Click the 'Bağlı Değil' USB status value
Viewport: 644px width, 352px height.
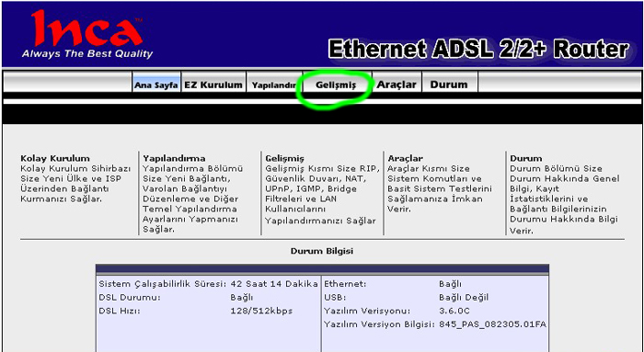click(x=464, y=298)
